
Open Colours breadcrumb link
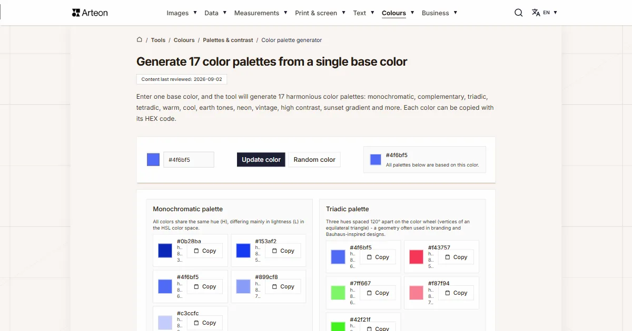(184, 40)
